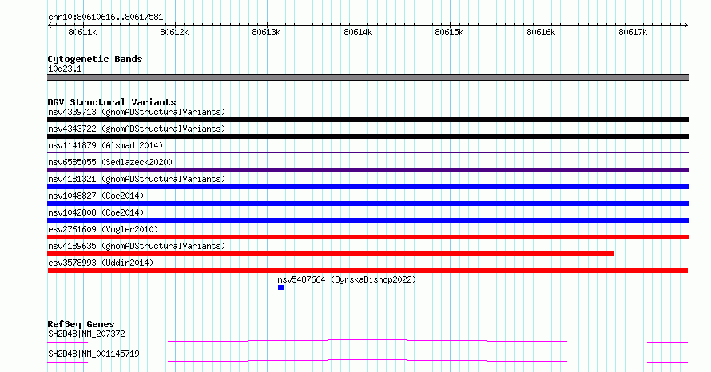Open the SH2D4B|NM_001145719 transcript label
The height and width of the screenshot is (372, 711).
point(93,354)
